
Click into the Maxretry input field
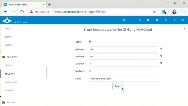pos(124,64)
